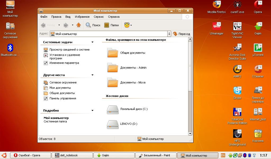271x159 pixels.
Task: Toggle the Folders (Папки) pane
Action: (111, 25)
